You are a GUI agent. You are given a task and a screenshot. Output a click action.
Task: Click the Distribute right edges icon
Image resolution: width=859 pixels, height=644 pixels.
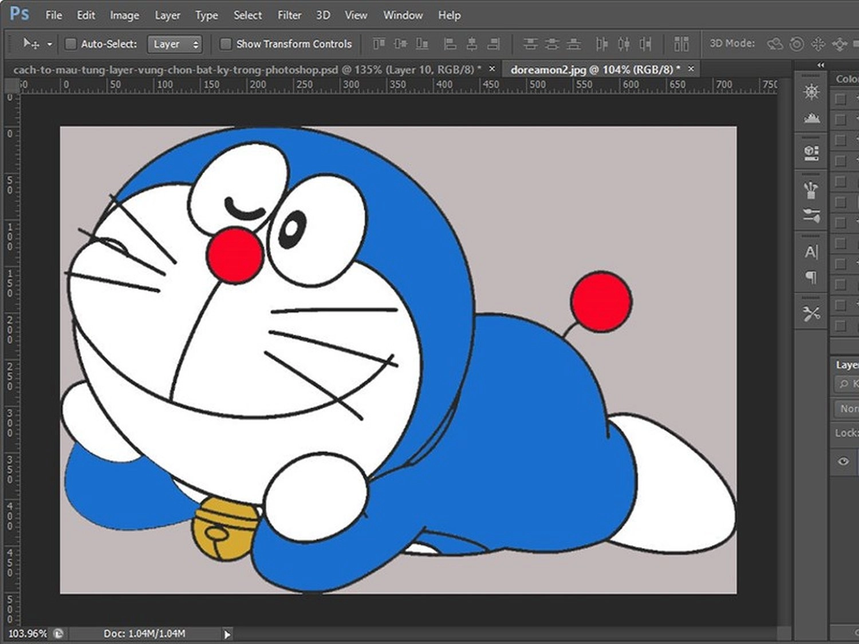[x=645, y=44]
